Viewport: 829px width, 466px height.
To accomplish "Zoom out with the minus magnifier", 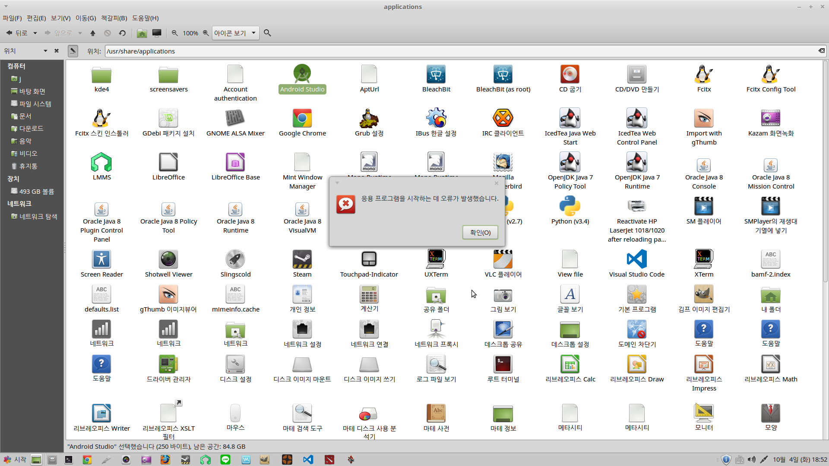I will pyautogui.click(x=175, y=33).
